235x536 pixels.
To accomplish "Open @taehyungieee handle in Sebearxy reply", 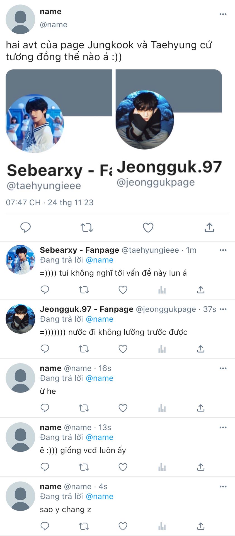I will [150, 250].
